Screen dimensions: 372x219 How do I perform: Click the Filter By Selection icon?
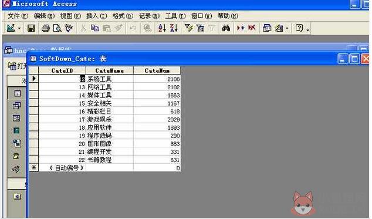[188, 28]
